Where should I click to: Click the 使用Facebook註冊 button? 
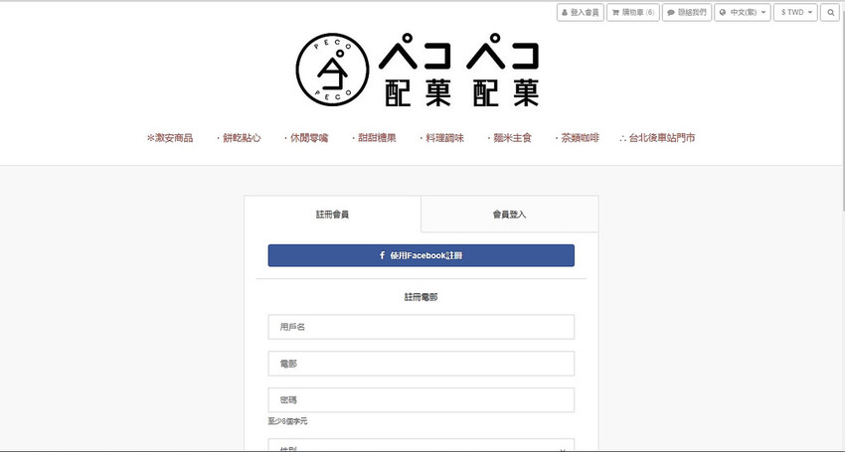[x=421, y=255]
